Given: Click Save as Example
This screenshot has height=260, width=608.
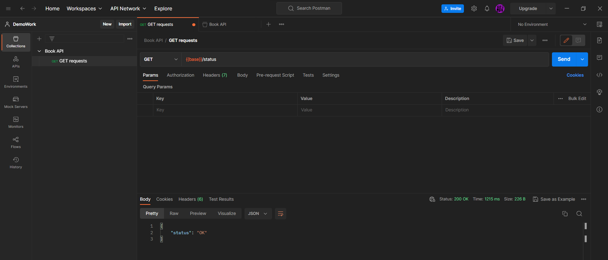Looking at the screenshot, I should (x=554, y=199).
